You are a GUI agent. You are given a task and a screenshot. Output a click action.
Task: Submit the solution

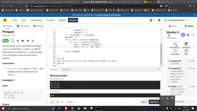click(x=154, y=102)
